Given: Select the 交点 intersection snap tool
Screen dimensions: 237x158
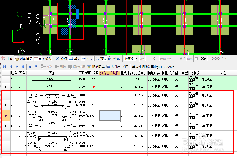Looking at the screenshot, I should (62, 58).
